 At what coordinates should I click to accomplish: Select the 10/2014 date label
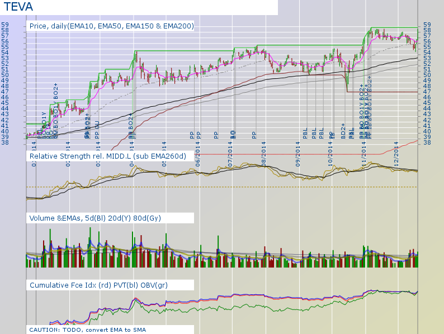[x=330, y=154]
